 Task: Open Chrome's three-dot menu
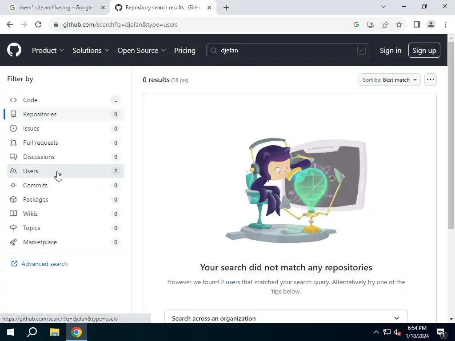[445, 24]
